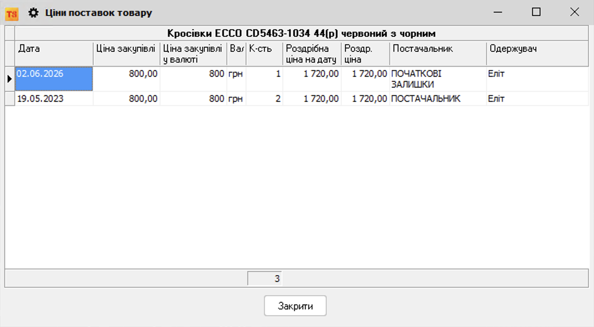The height and width of the screenshot is (327, 594).
Task: Close the dialog with the Закрити button
Action: click(295, 306)
